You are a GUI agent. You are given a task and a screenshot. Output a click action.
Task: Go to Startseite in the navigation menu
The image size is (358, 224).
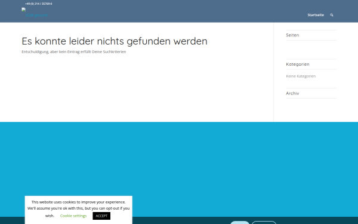[x=316, y=15]
